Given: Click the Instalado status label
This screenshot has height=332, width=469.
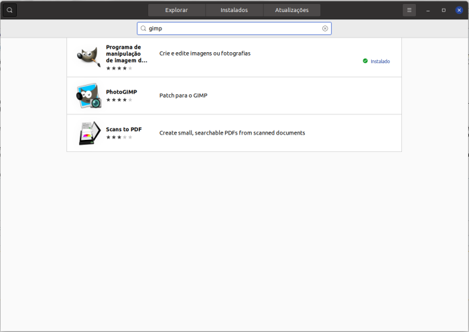Looking at the screenshot, I should 380,62.
